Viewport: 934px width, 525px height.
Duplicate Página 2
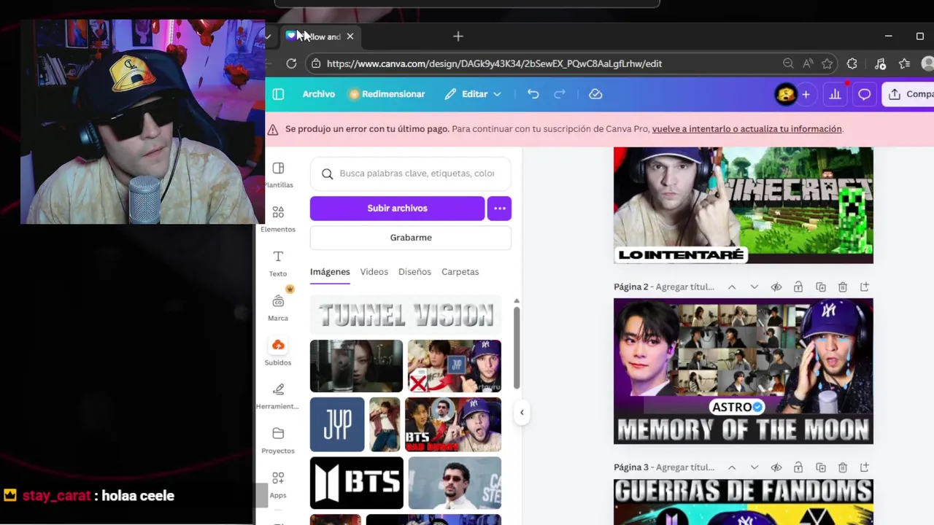pyautogui.click(x=821, y=287)
